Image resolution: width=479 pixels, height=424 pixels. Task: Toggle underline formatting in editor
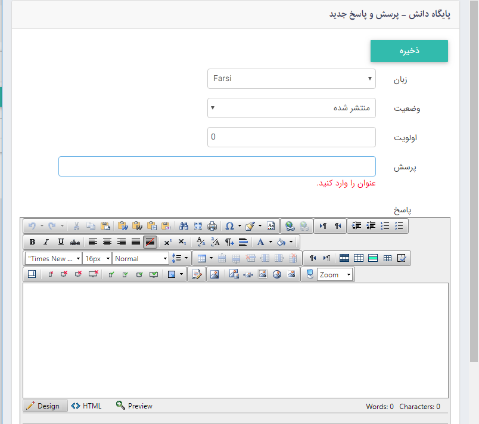coord(60,242)
